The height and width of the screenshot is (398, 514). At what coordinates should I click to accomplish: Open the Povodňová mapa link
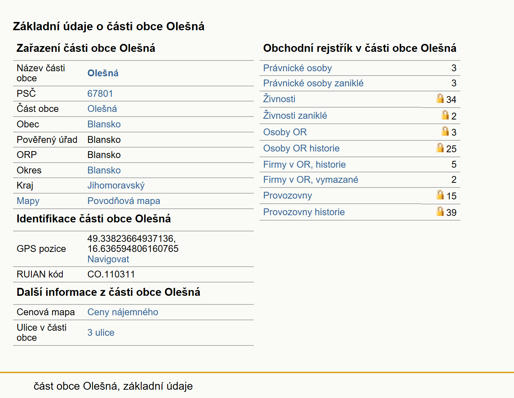tap(124, 201)
